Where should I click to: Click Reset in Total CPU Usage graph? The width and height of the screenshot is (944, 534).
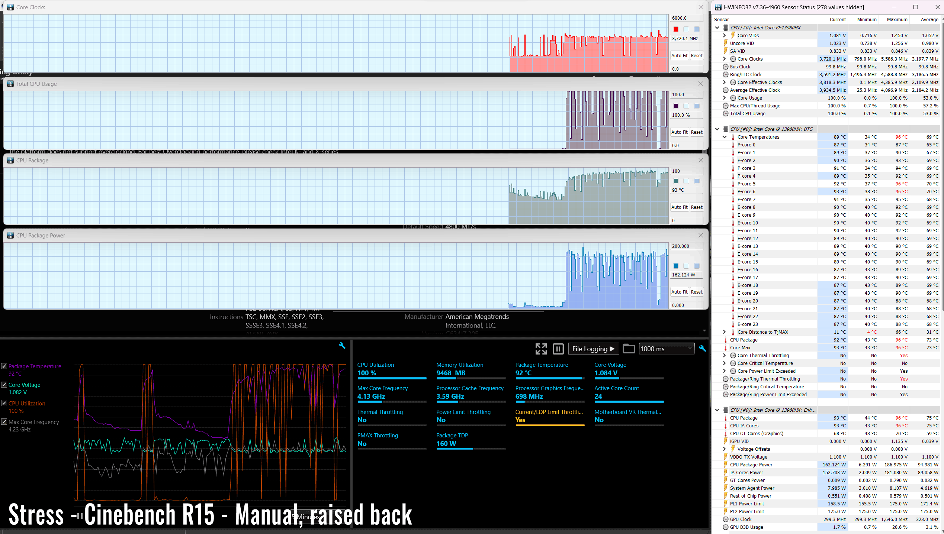pyautogui.click(x=697, y=132)
